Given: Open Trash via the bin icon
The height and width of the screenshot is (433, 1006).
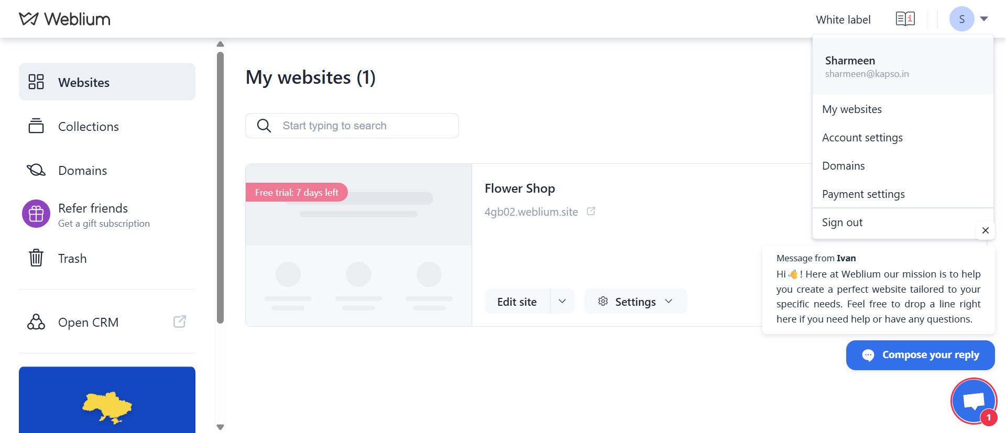Looking at the screenshot, I should pos(36,258).
